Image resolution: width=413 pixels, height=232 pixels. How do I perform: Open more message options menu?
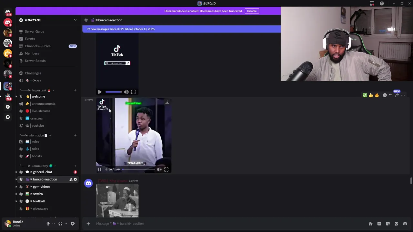point(403,95)
